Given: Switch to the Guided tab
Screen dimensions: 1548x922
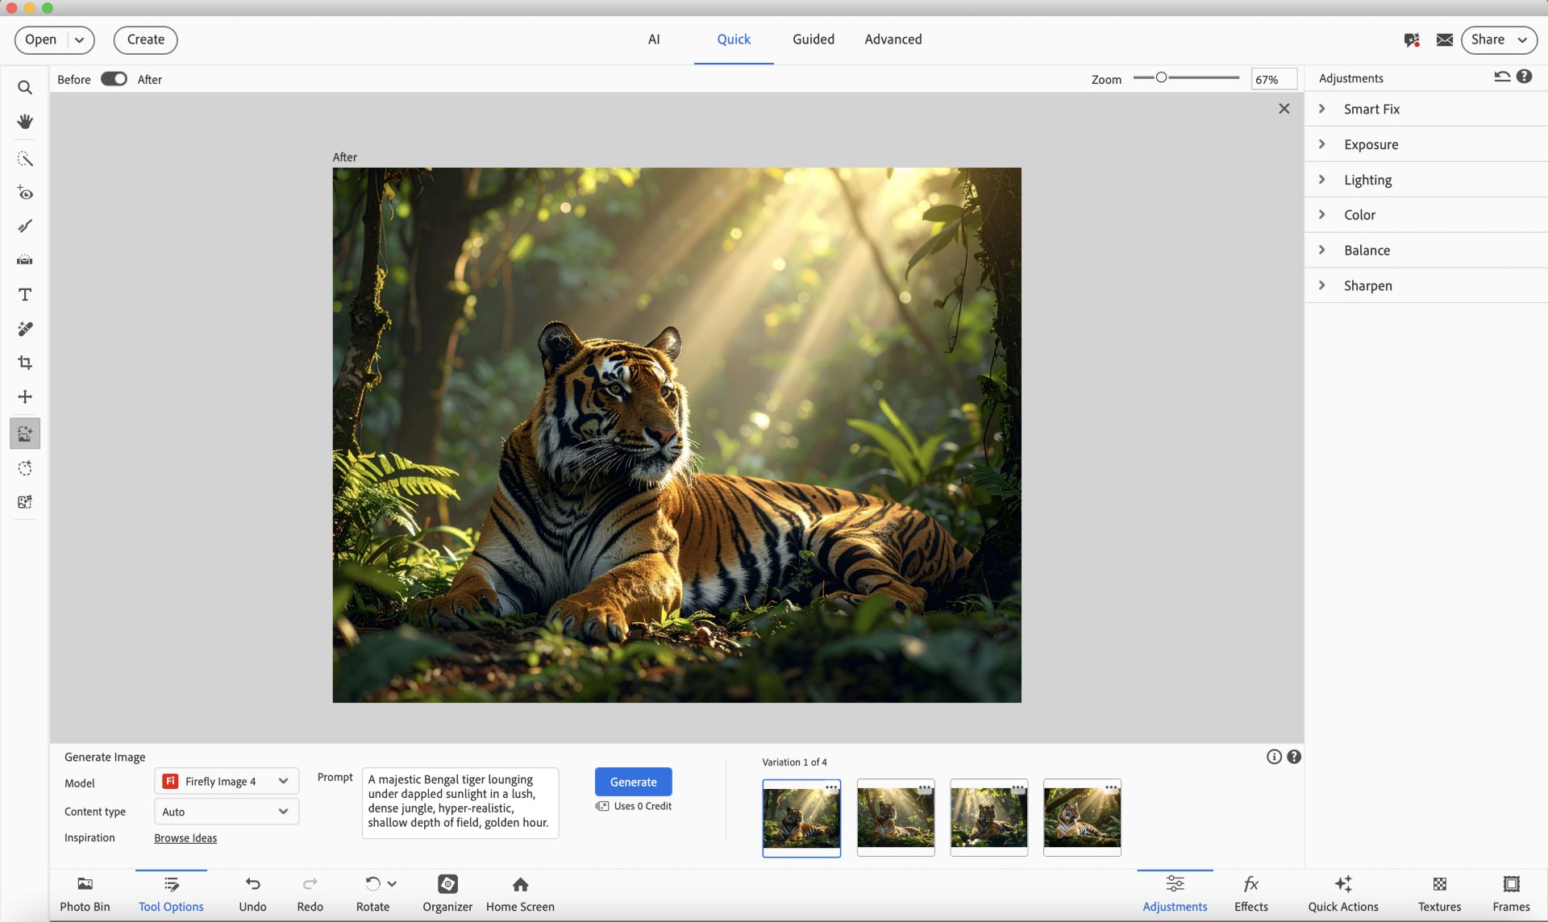Looking at the screenshot, I should tap(813, 39).
